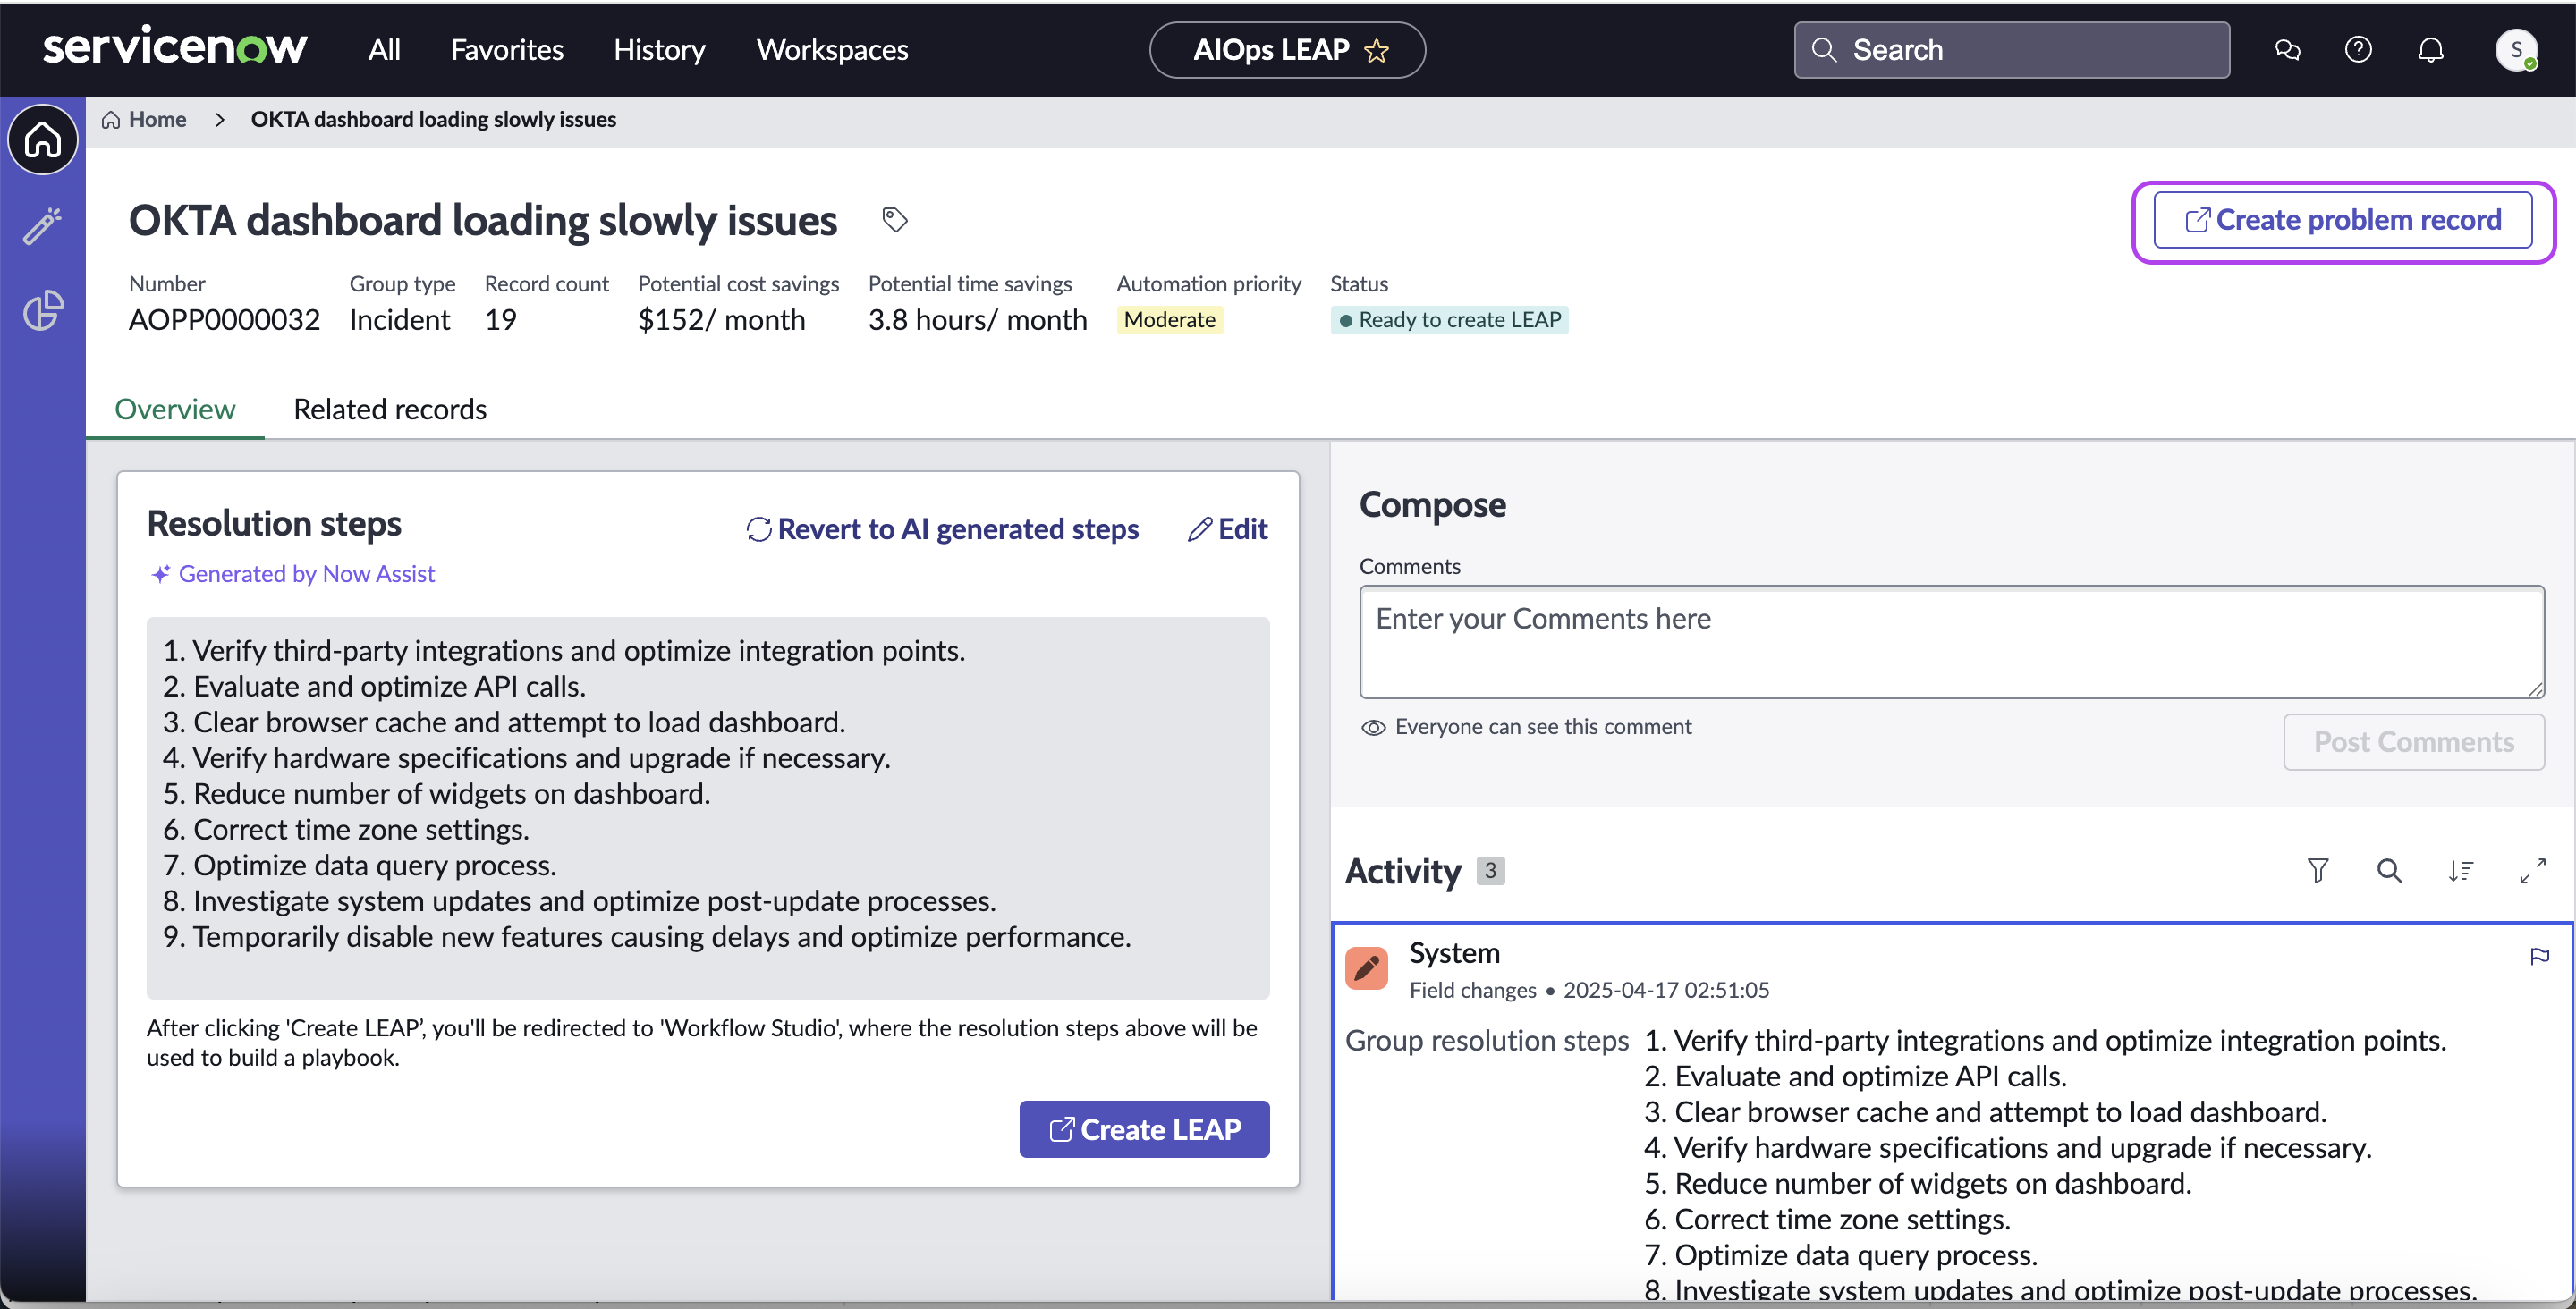The height and width of the screenshot is (1309, 2576).
Task: Click into the Comments text area
Action: coord(1951,642)
